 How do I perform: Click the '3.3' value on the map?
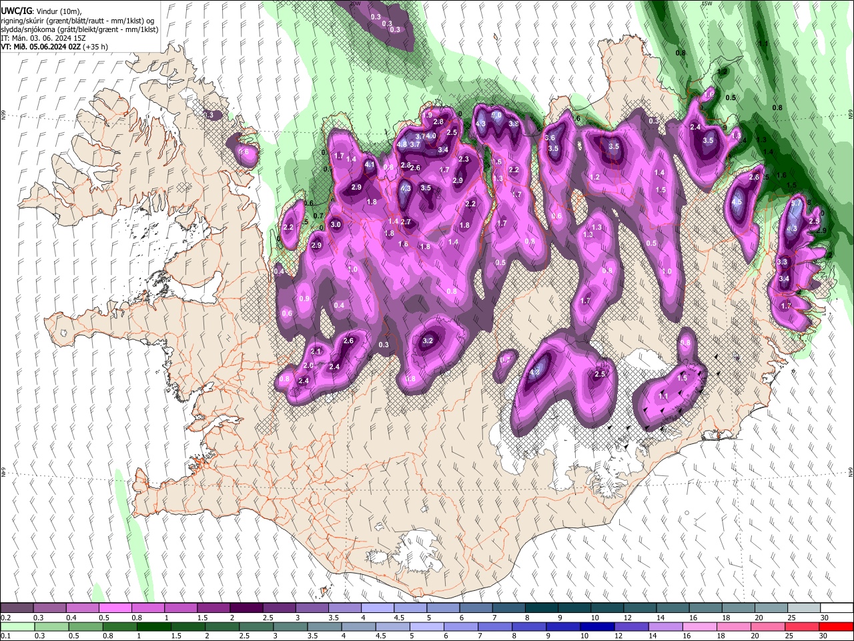783,262
